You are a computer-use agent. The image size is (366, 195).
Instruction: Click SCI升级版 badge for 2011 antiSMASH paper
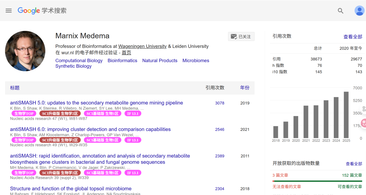[x=60, y=173]
